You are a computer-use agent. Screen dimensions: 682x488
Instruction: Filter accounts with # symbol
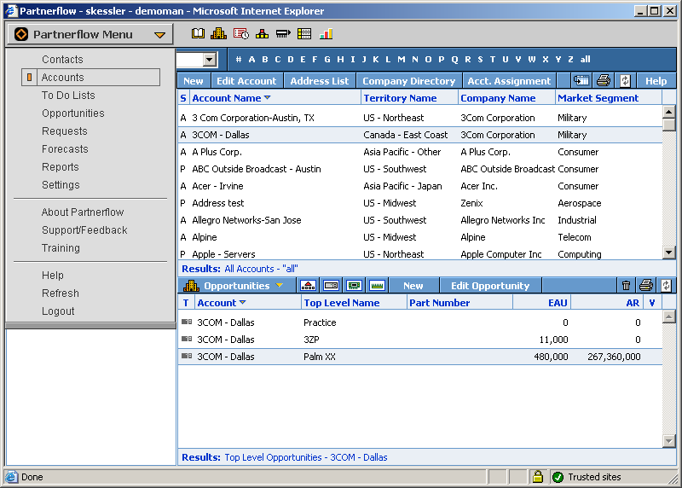point(239,59)
